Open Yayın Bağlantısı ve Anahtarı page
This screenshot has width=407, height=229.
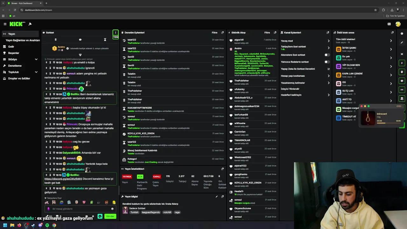click(23, 40)
